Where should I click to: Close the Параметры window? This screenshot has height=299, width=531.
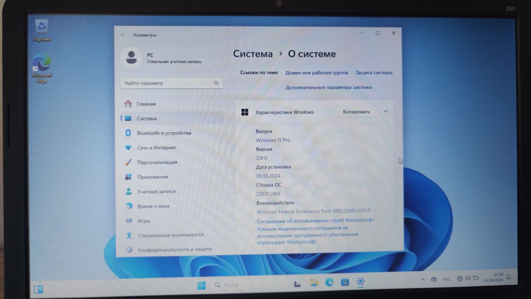(393, 33)
